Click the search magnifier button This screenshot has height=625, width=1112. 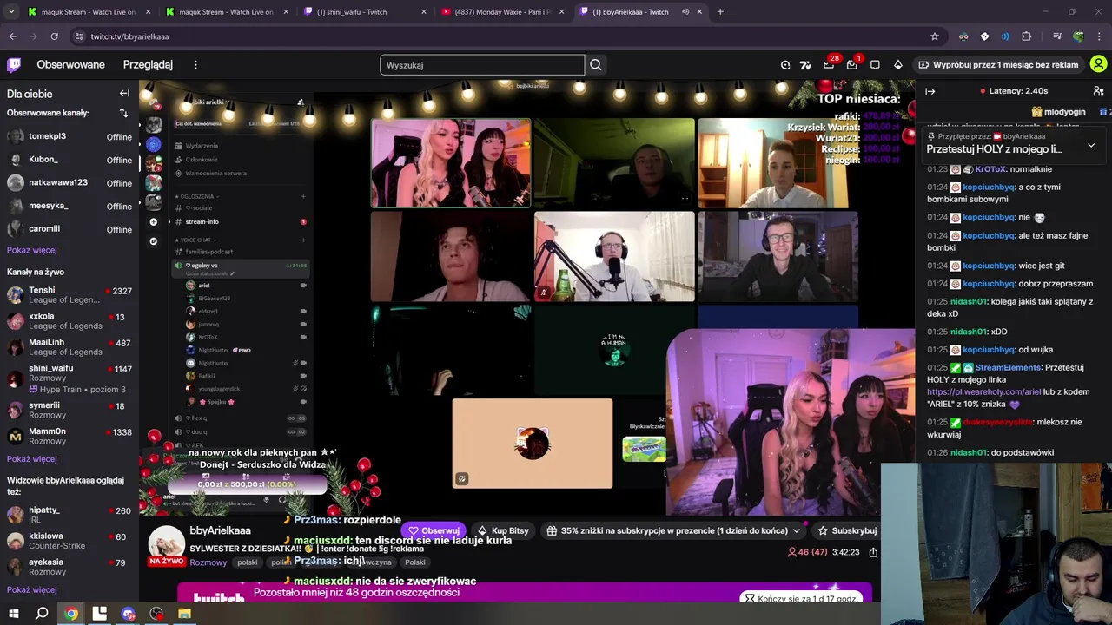pyautogui.click(x=595, y=64)
